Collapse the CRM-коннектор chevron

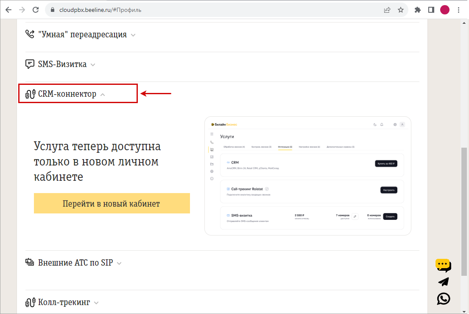click(x=103, y=95)
